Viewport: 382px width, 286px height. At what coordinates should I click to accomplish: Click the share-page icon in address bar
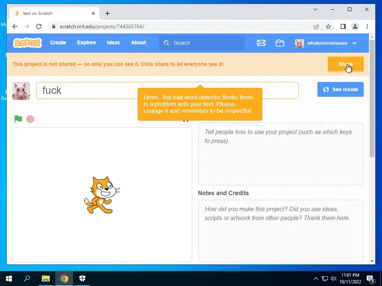point(316,26)
